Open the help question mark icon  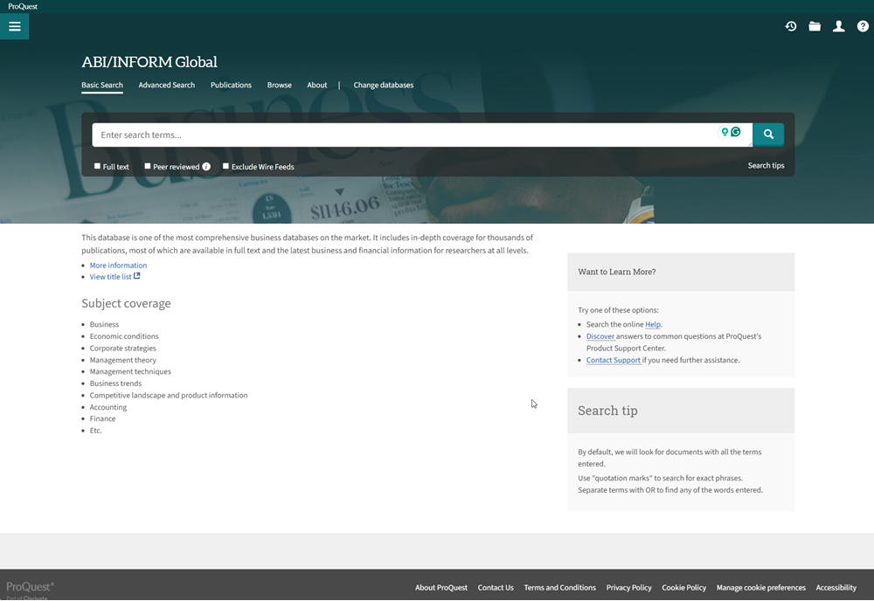pos(863,26)
